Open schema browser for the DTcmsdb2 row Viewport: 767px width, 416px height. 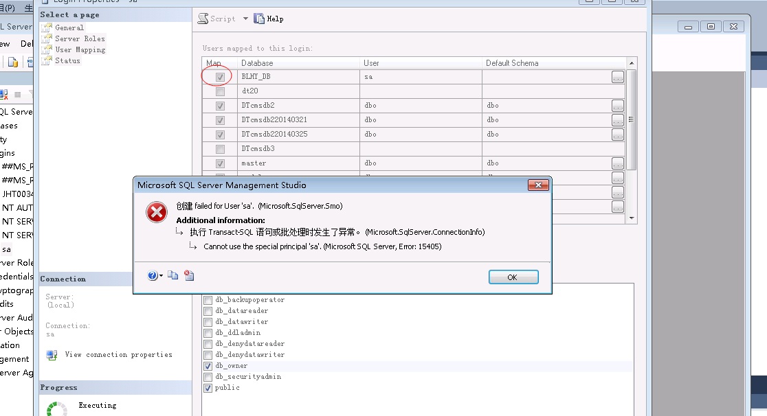coord(617,106)
